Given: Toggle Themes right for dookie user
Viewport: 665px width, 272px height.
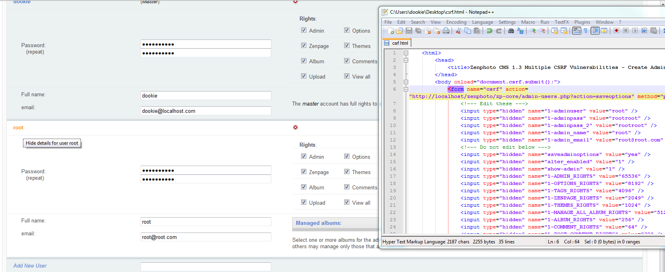Looking at the screenshot, I should coord(347,46).
